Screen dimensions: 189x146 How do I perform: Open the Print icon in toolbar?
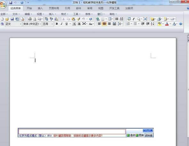[30, 19]
